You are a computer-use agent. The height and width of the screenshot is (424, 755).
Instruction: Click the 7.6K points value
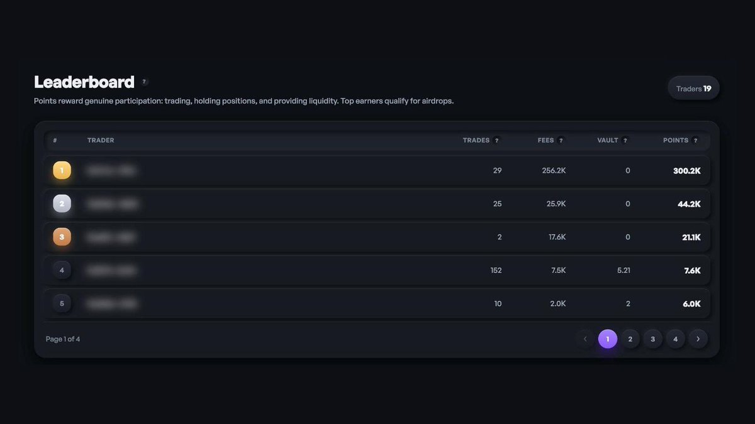(692, 270)
